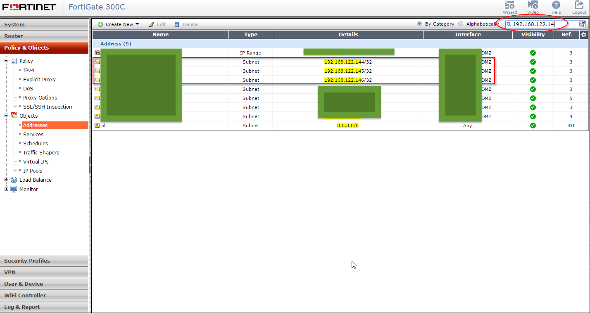Click the Objects firewall-folder icon
Image resolution: width=590 pixels, height=313 pixels.
coord(14,116)
